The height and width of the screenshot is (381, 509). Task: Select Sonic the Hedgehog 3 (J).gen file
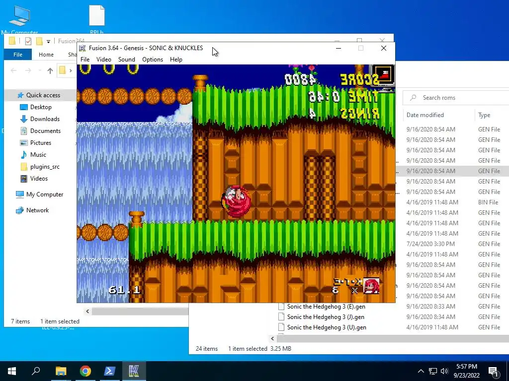[x=326, y=317]
